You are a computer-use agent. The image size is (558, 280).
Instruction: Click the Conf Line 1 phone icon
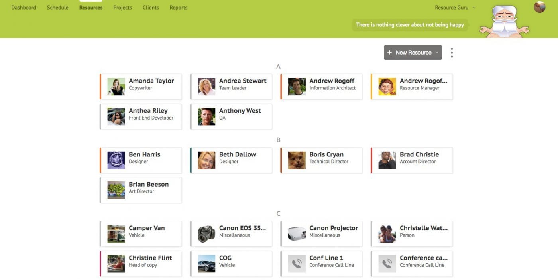297,264
